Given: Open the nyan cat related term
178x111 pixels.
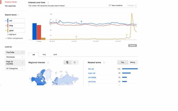Looking at the screenshot, I should pyautogui.click(x=92, y=73).
